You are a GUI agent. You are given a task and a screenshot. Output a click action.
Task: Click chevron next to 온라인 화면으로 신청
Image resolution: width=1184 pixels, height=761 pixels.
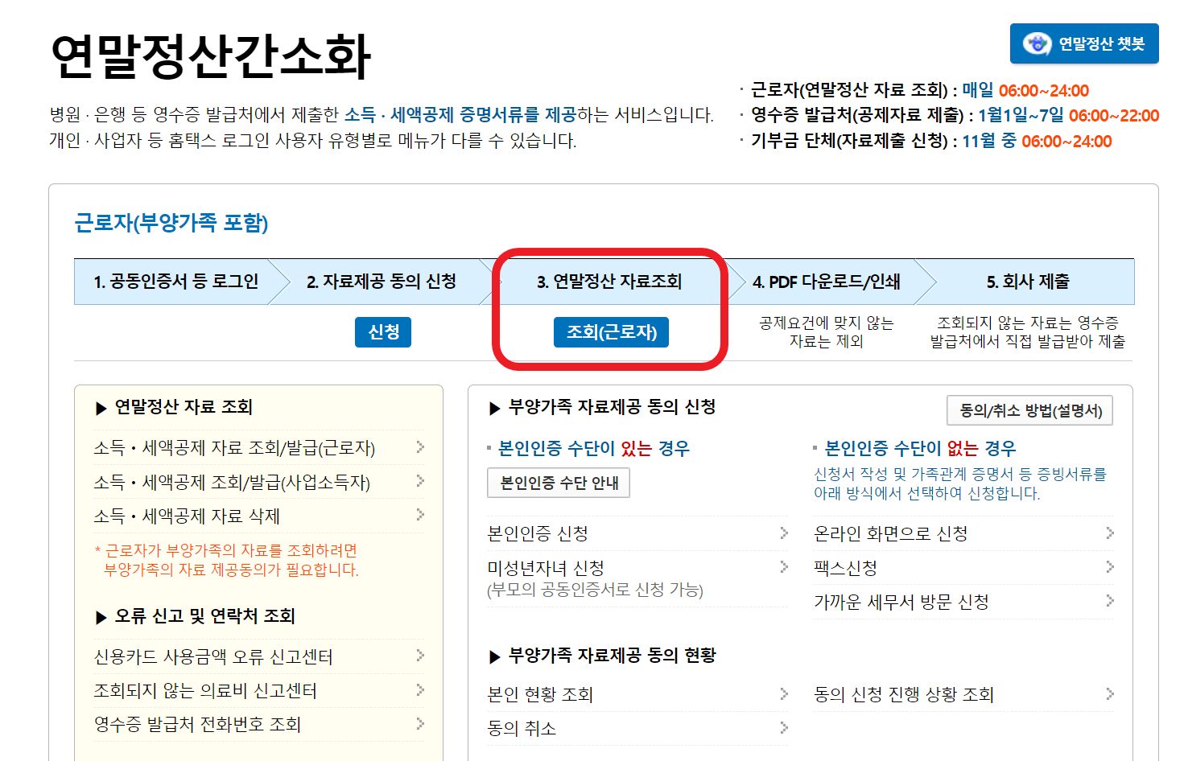point(1110,533)
